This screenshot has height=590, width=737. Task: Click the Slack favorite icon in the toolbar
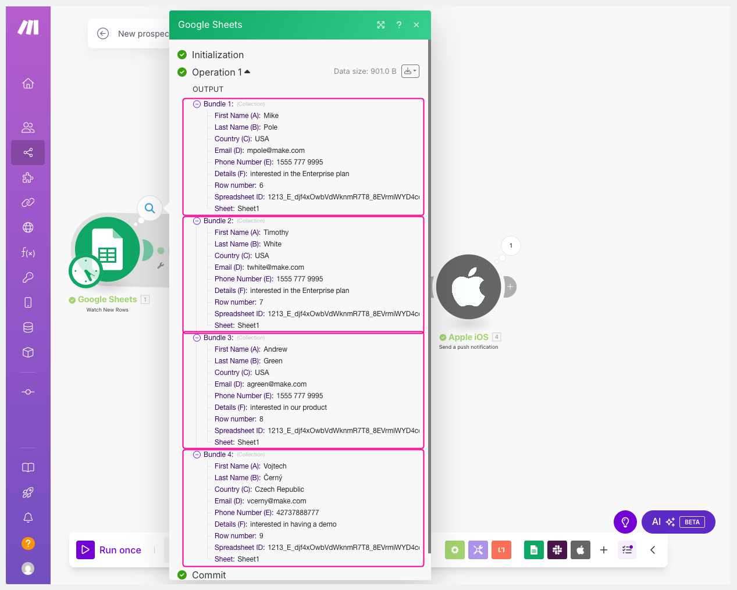pos(557,550)
